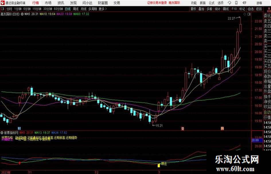Open the 选项 menu
Viewport: 271px width, 174px height.
point(220,3)
